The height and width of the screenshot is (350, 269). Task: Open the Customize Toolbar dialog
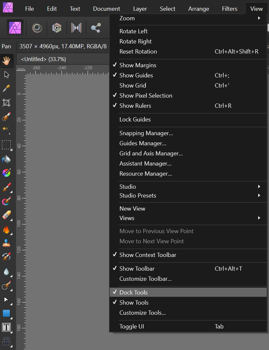pyautogui.click(x=145, y=278)
